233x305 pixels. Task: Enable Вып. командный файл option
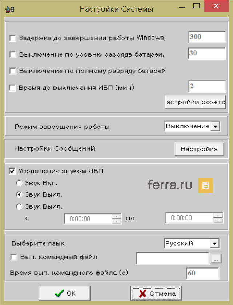pyautogui.click(x=13, y=257)
